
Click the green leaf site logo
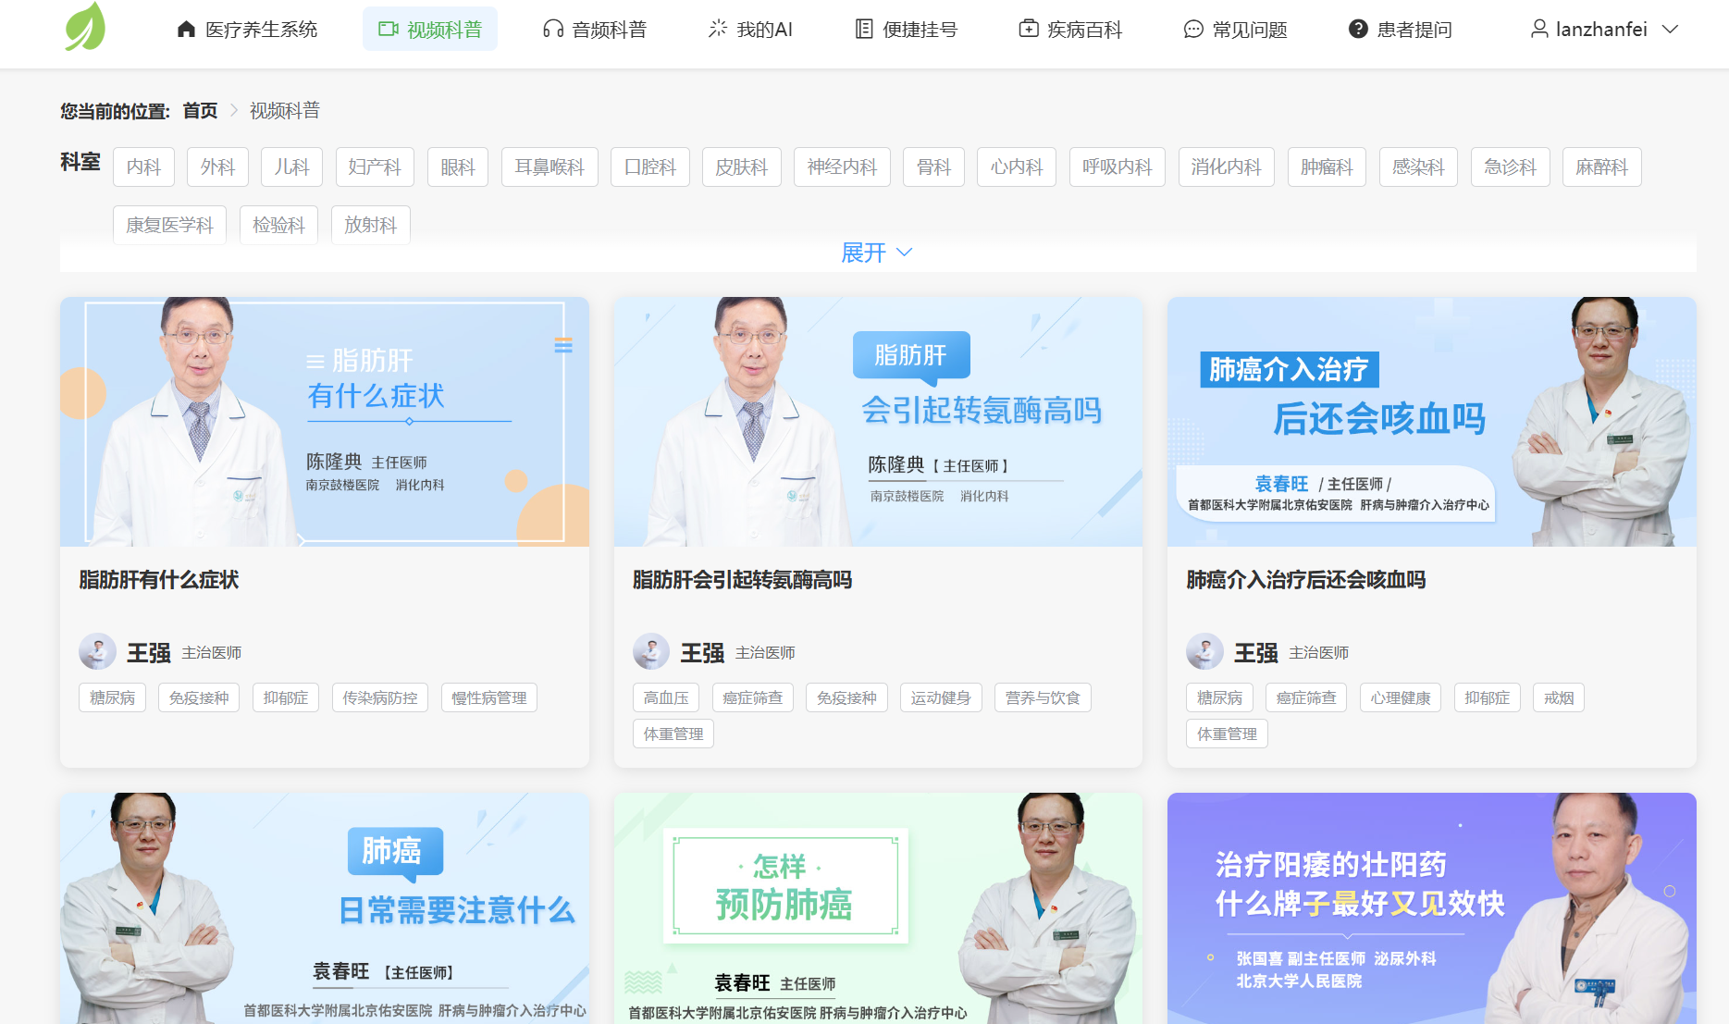tap(85, 27)
